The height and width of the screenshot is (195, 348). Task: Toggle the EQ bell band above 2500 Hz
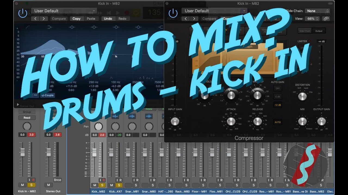[x=138, y=27]
